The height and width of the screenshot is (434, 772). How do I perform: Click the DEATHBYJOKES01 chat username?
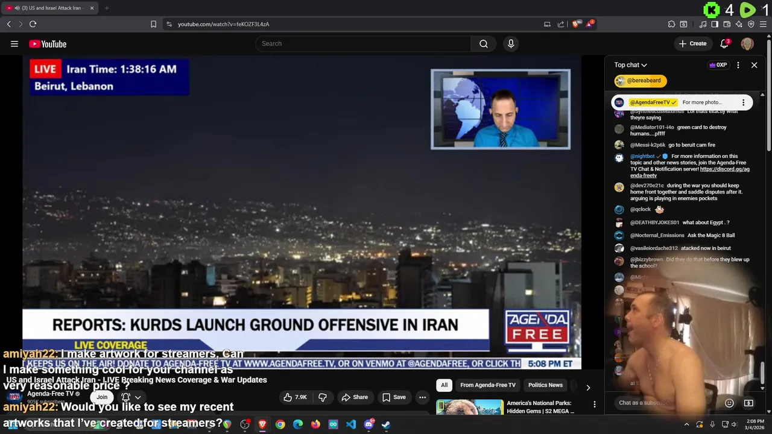tap(654, 222)
